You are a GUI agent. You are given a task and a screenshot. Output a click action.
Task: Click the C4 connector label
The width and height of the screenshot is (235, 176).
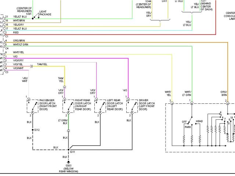pyautogui.click(x=6, y=48)
